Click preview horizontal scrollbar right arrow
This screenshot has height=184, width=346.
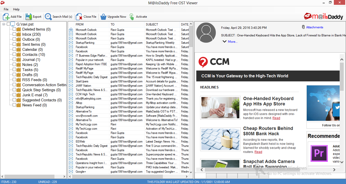334,170
